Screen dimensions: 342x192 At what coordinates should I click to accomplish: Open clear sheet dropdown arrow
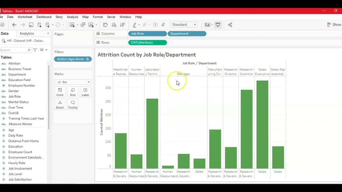coord(96,25)
